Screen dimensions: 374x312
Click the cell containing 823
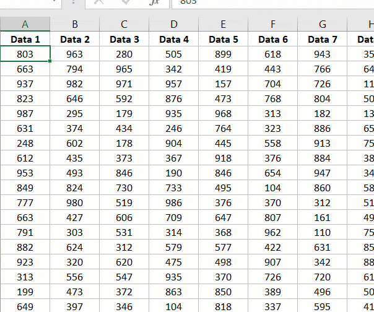click(25, 98)
